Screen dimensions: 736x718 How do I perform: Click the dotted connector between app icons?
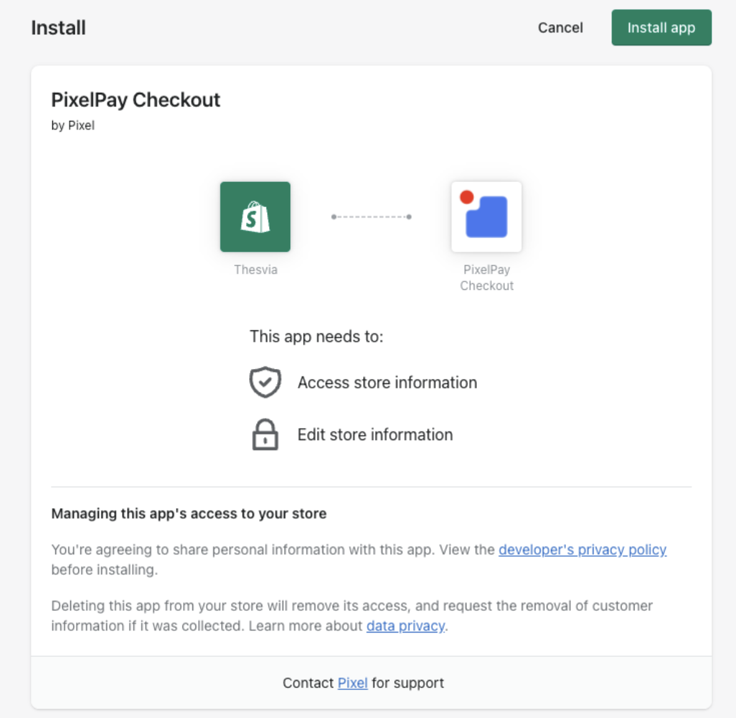371,217
